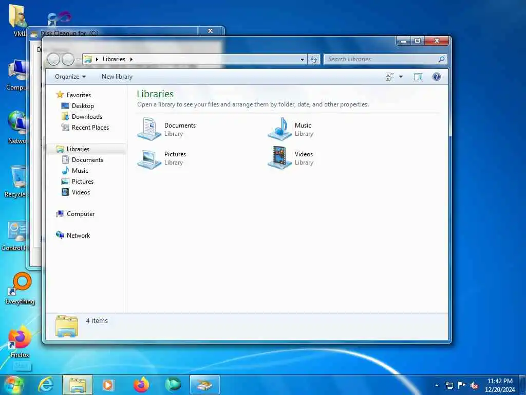Screen dimensions: 526x395
Task: Select the Recycle Bin desktop icon
Action: pos(15,182)
